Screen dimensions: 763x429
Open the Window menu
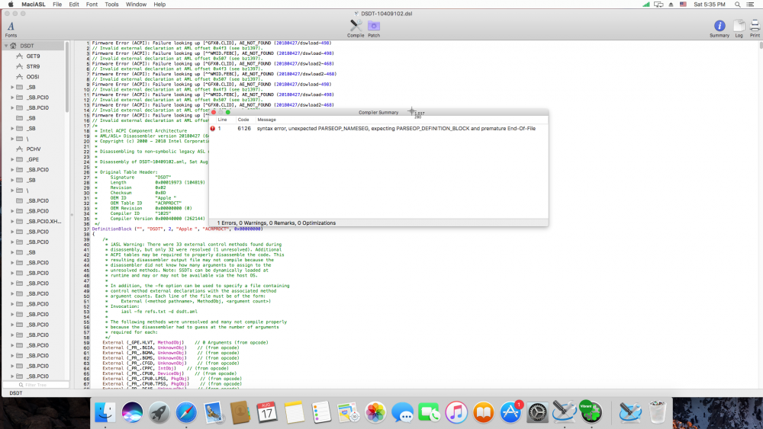click(136, 5)
